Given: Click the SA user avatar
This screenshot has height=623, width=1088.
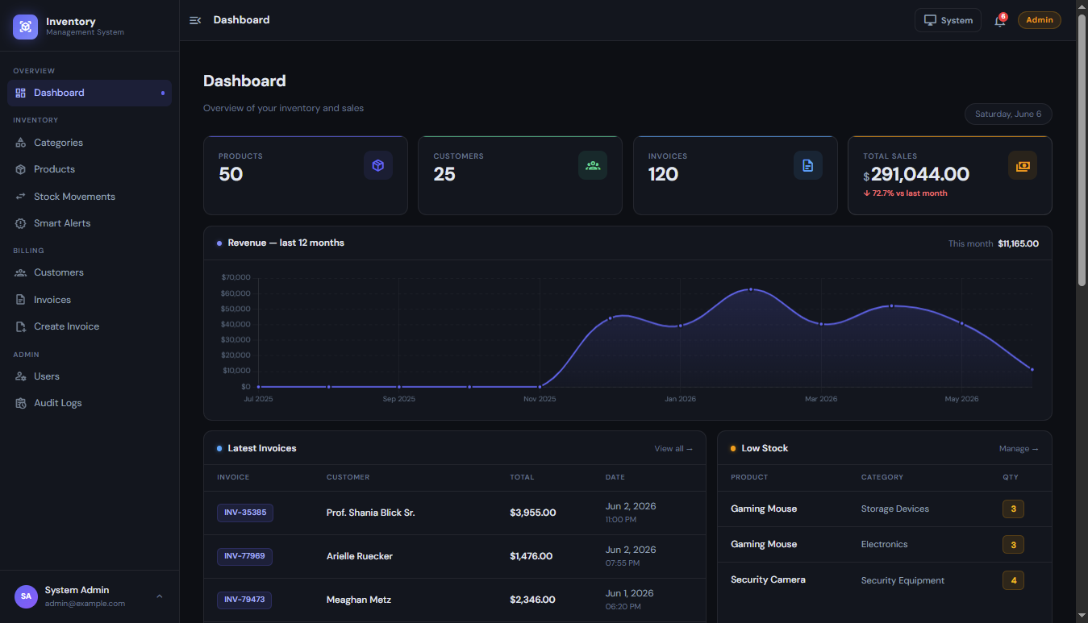Looking at the screenshot, I should tap(26, 596).
